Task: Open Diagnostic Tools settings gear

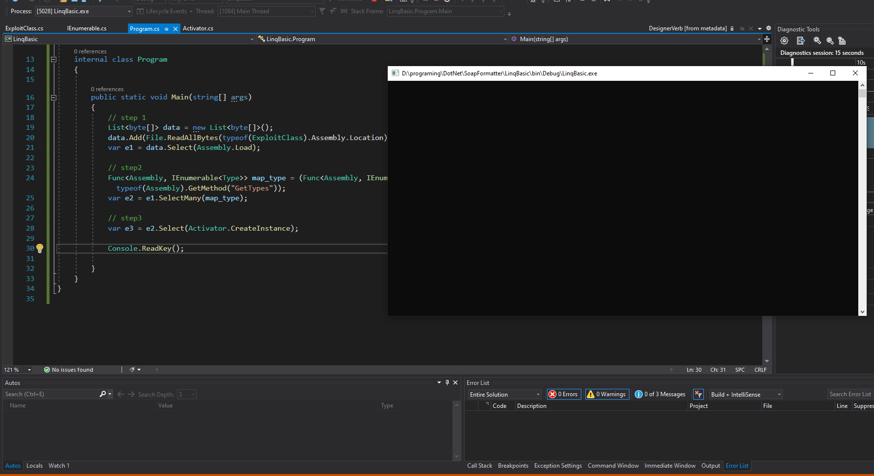Action: click(784, 41)
